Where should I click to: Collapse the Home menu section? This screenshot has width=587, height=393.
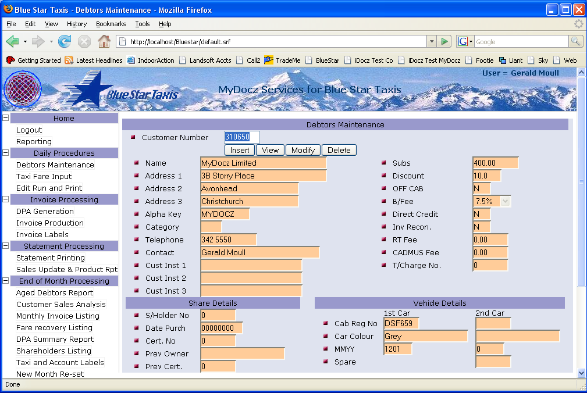[6, 118]
